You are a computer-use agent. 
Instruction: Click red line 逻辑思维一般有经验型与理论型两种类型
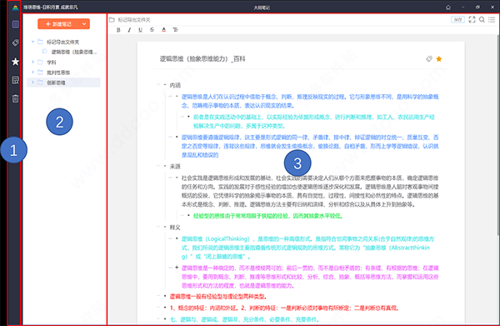[x=218, y=297]
